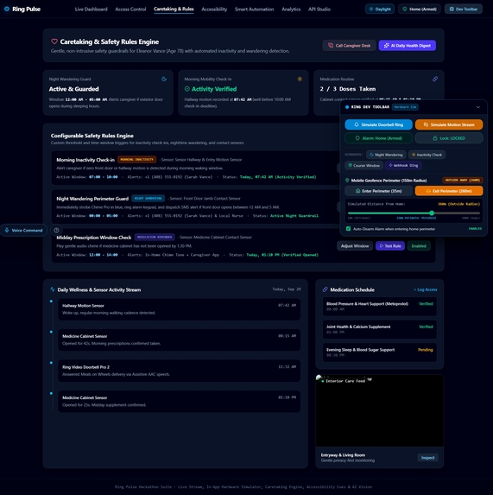
Task: Click Test Rule for Midday Prescription Window Check
Action: (x=390, y=246)
